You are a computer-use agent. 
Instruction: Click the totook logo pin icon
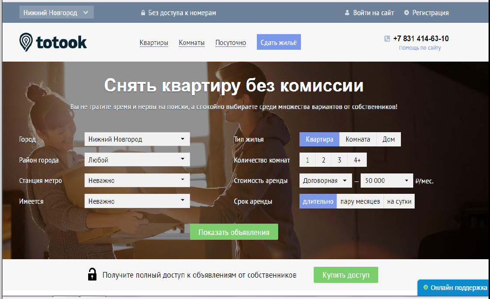(26, 42)
